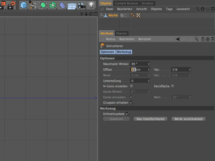The image size is (215, 161).
Task: Open the green array modeling objects icon
Action: (x=53, y=5)
